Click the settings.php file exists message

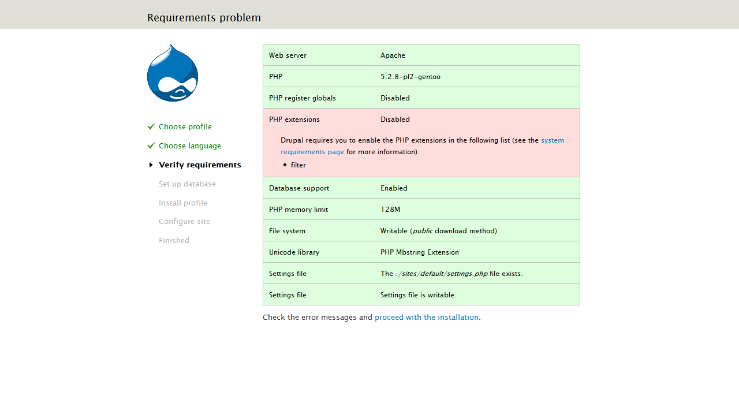click(451, 274)
